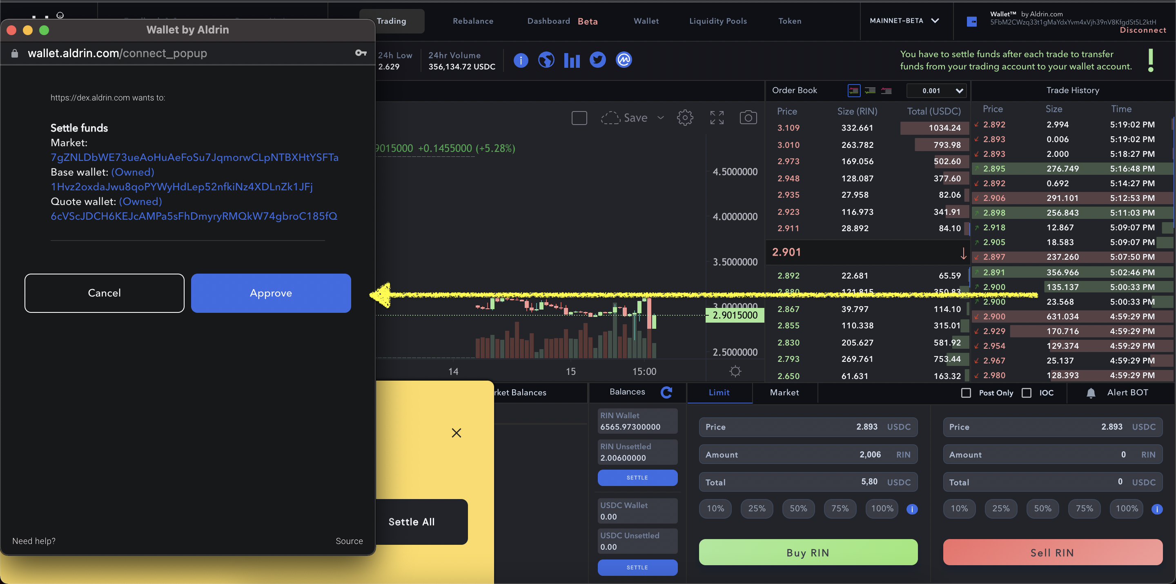Open the Dashboard Beta tab

point(562,21)
